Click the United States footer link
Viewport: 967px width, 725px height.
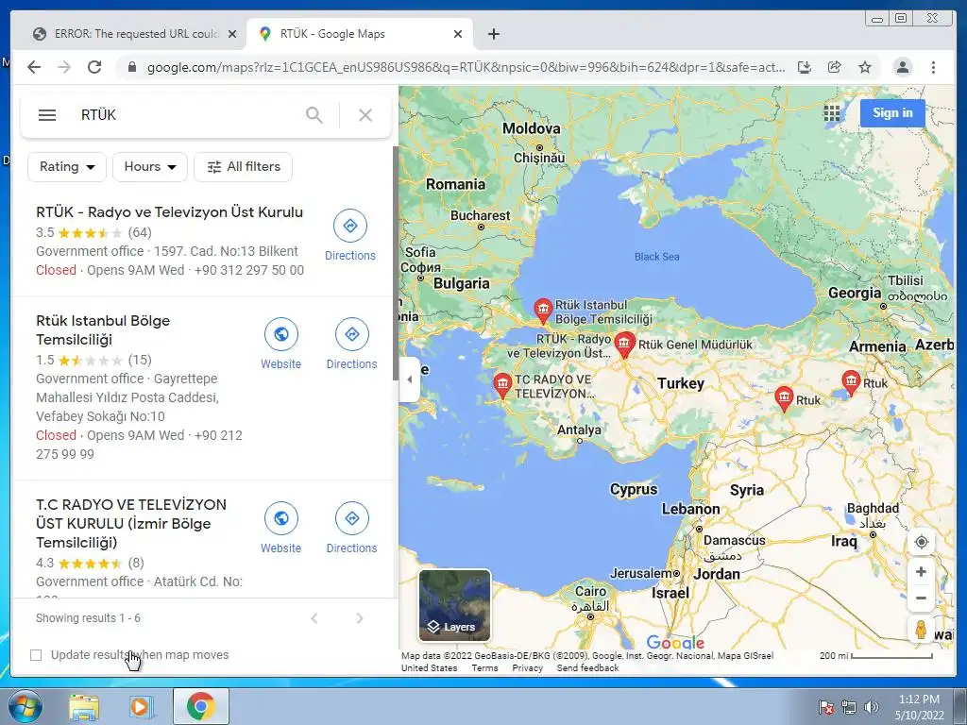pos(430,667)
